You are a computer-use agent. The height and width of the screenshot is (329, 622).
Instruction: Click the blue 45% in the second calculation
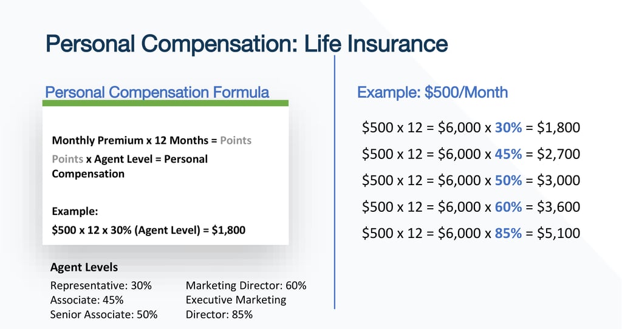click(x=508, y=154)
